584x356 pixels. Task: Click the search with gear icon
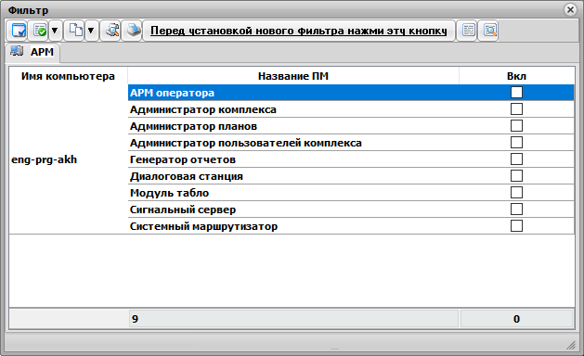click(111, 31)
